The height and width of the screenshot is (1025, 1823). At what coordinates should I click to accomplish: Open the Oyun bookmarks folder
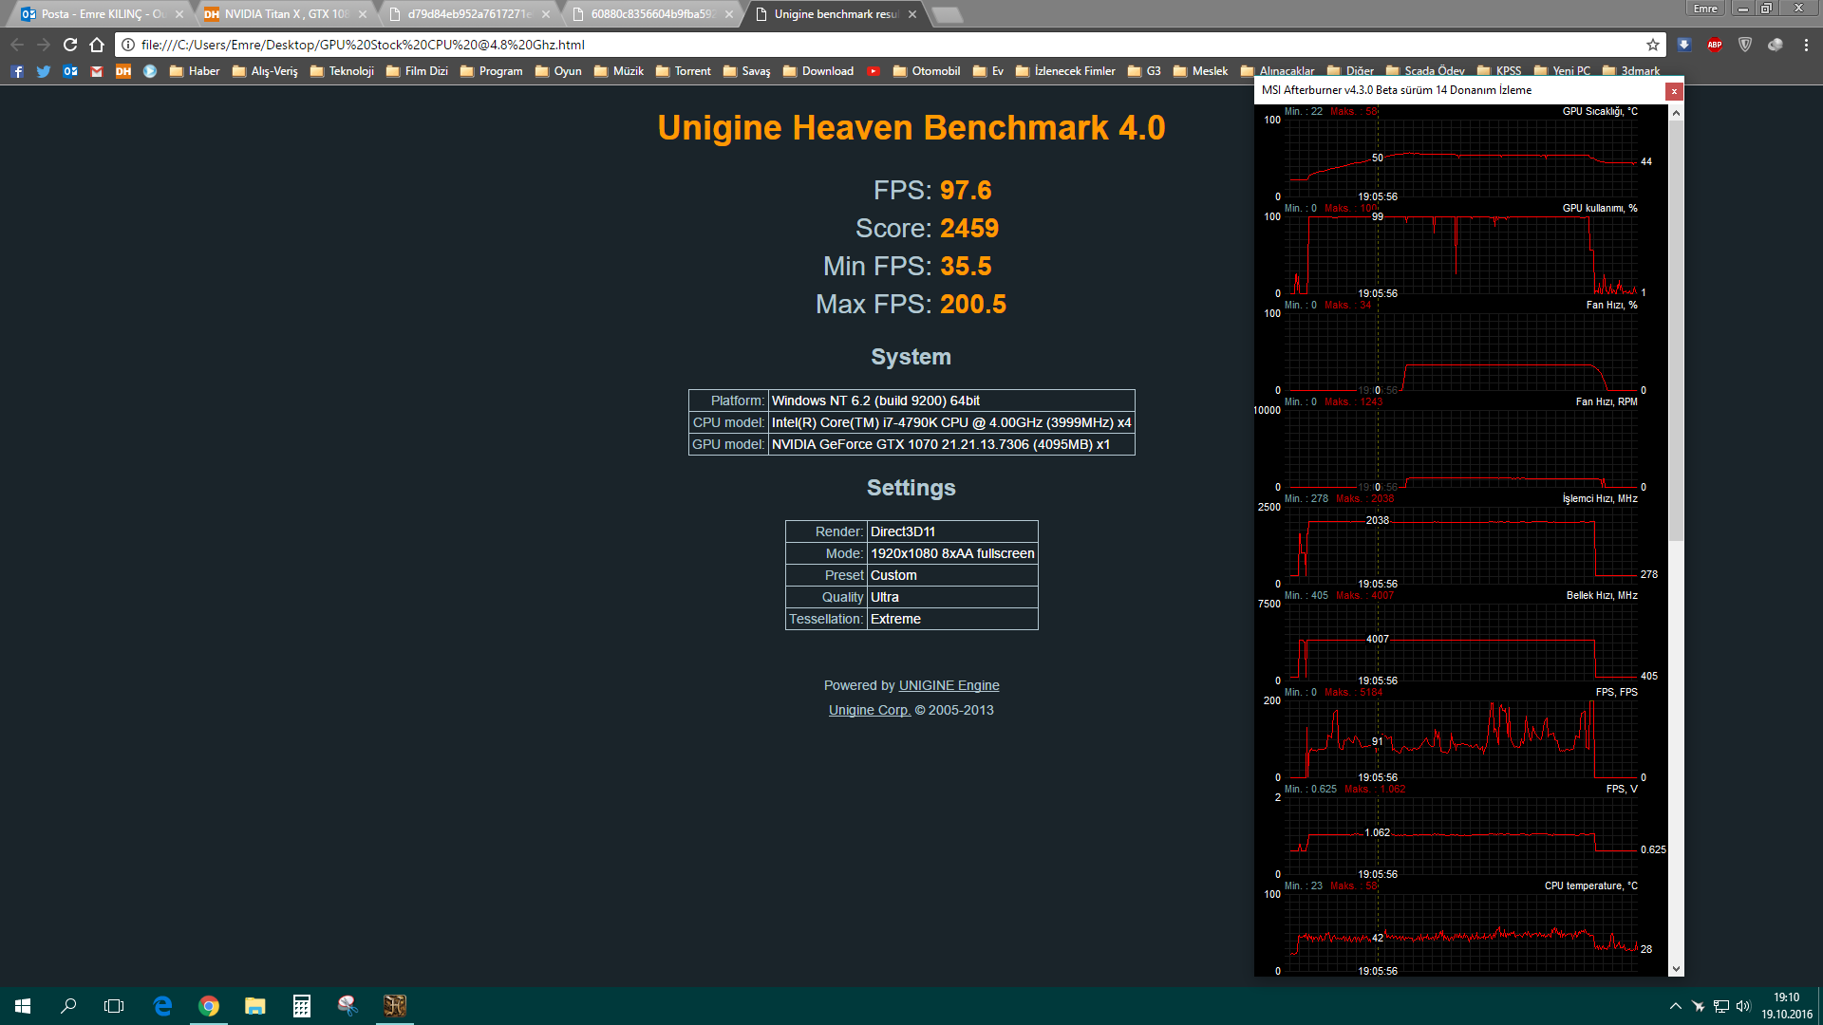coord(558,71)
